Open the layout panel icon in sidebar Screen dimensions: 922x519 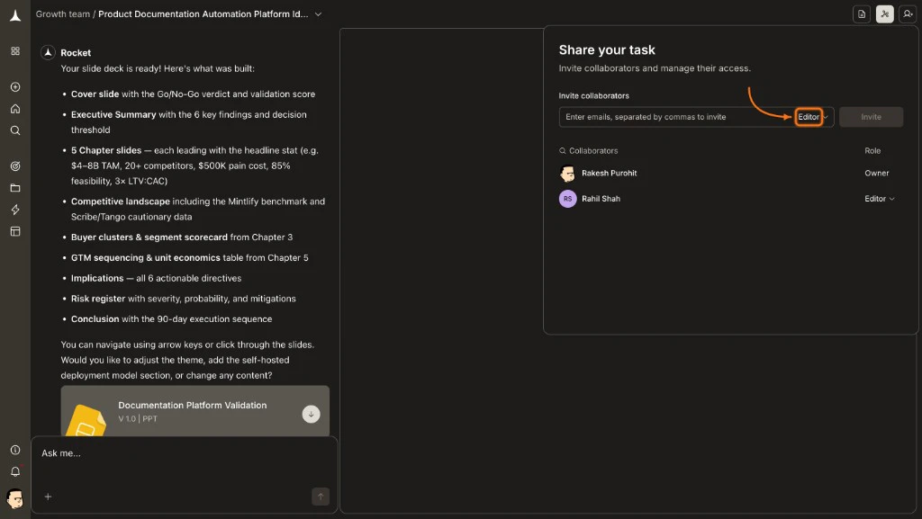coord(14,231)
